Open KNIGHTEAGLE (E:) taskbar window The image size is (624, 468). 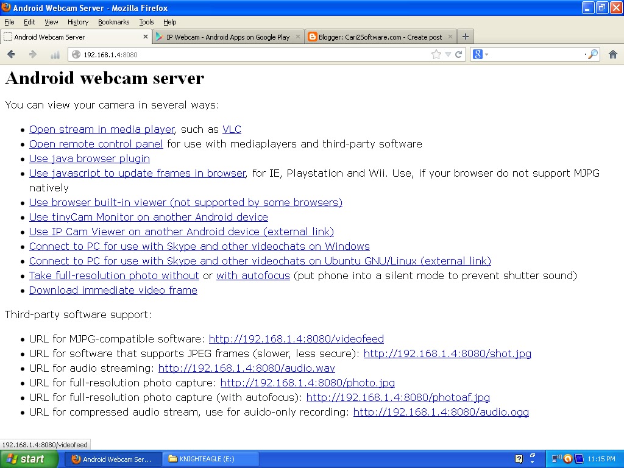211,459
